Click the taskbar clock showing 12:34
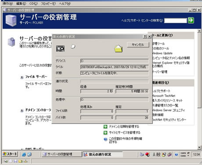This screenshot has width=202, height=165. [x=196, y=154]
